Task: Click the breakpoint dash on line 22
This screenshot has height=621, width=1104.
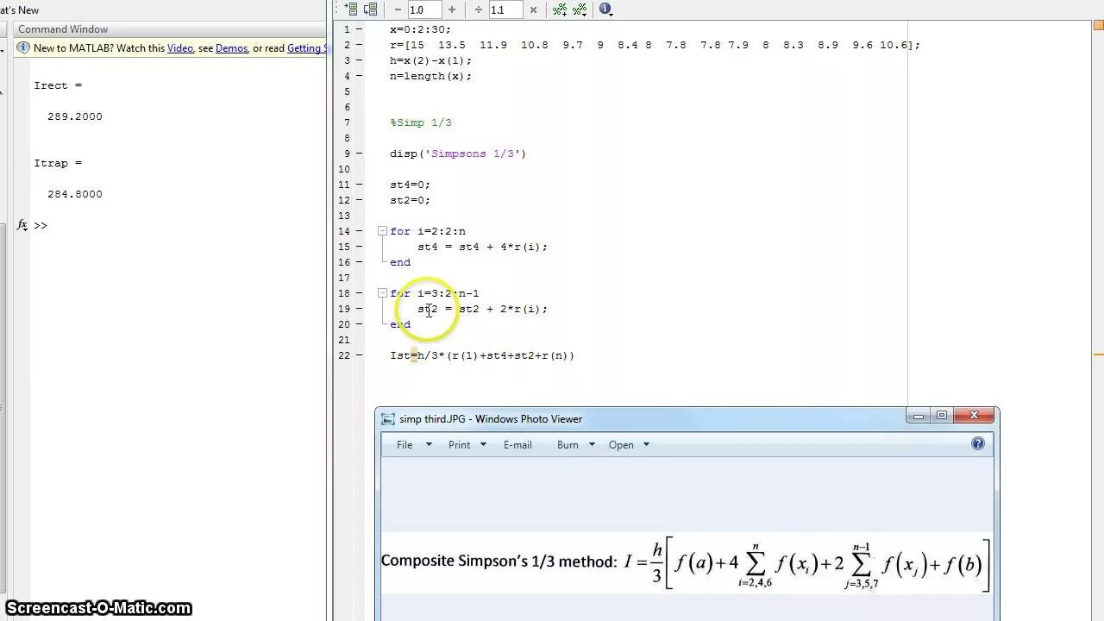Action: click(x=359, y=355)
